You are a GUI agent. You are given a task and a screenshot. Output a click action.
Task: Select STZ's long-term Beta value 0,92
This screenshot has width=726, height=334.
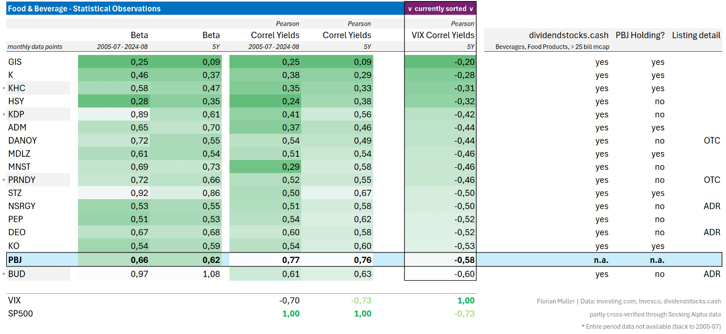[139, 193]
